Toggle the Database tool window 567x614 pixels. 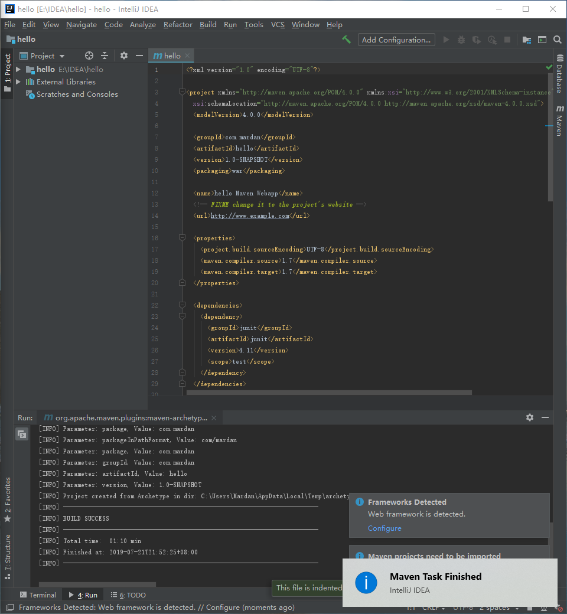(x=559, y=74)
